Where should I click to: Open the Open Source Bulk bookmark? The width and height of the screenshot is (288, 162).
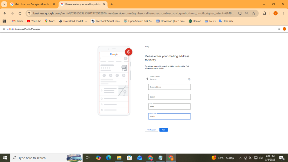pyautogui.click(x=138, y=21)
